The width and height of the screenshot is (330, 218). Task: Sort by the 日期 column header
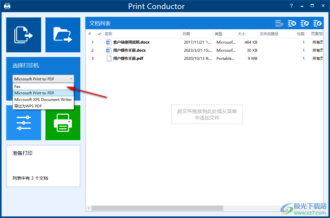tap(197, 34)
